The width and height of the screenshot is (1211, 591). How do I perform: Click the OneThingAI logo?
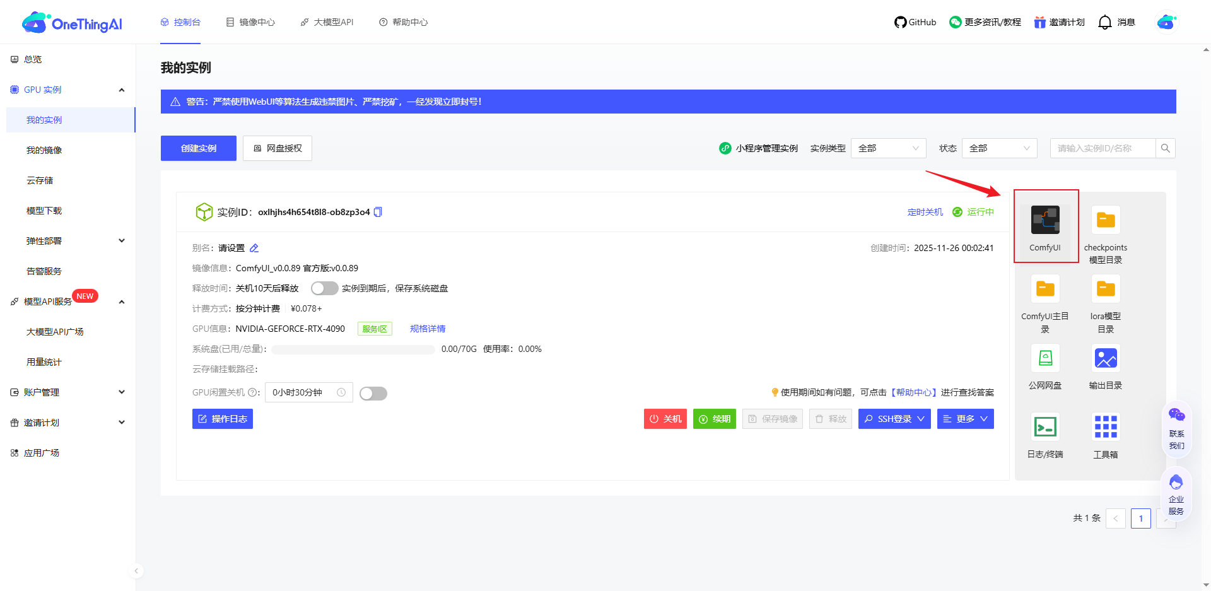72,23
